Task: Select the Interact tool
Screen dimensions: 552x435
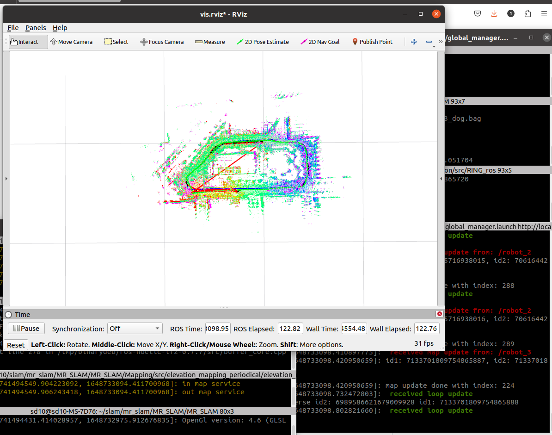Action: pyautogui.click(x=28, y=42)
